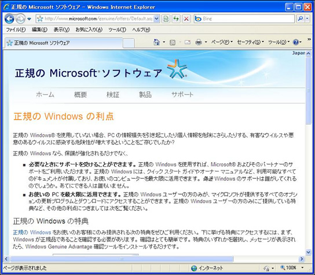Stop loading with the red X icon
Image resolution: width=315 pixels, height=275 pixels.
[x=186, y=19]
